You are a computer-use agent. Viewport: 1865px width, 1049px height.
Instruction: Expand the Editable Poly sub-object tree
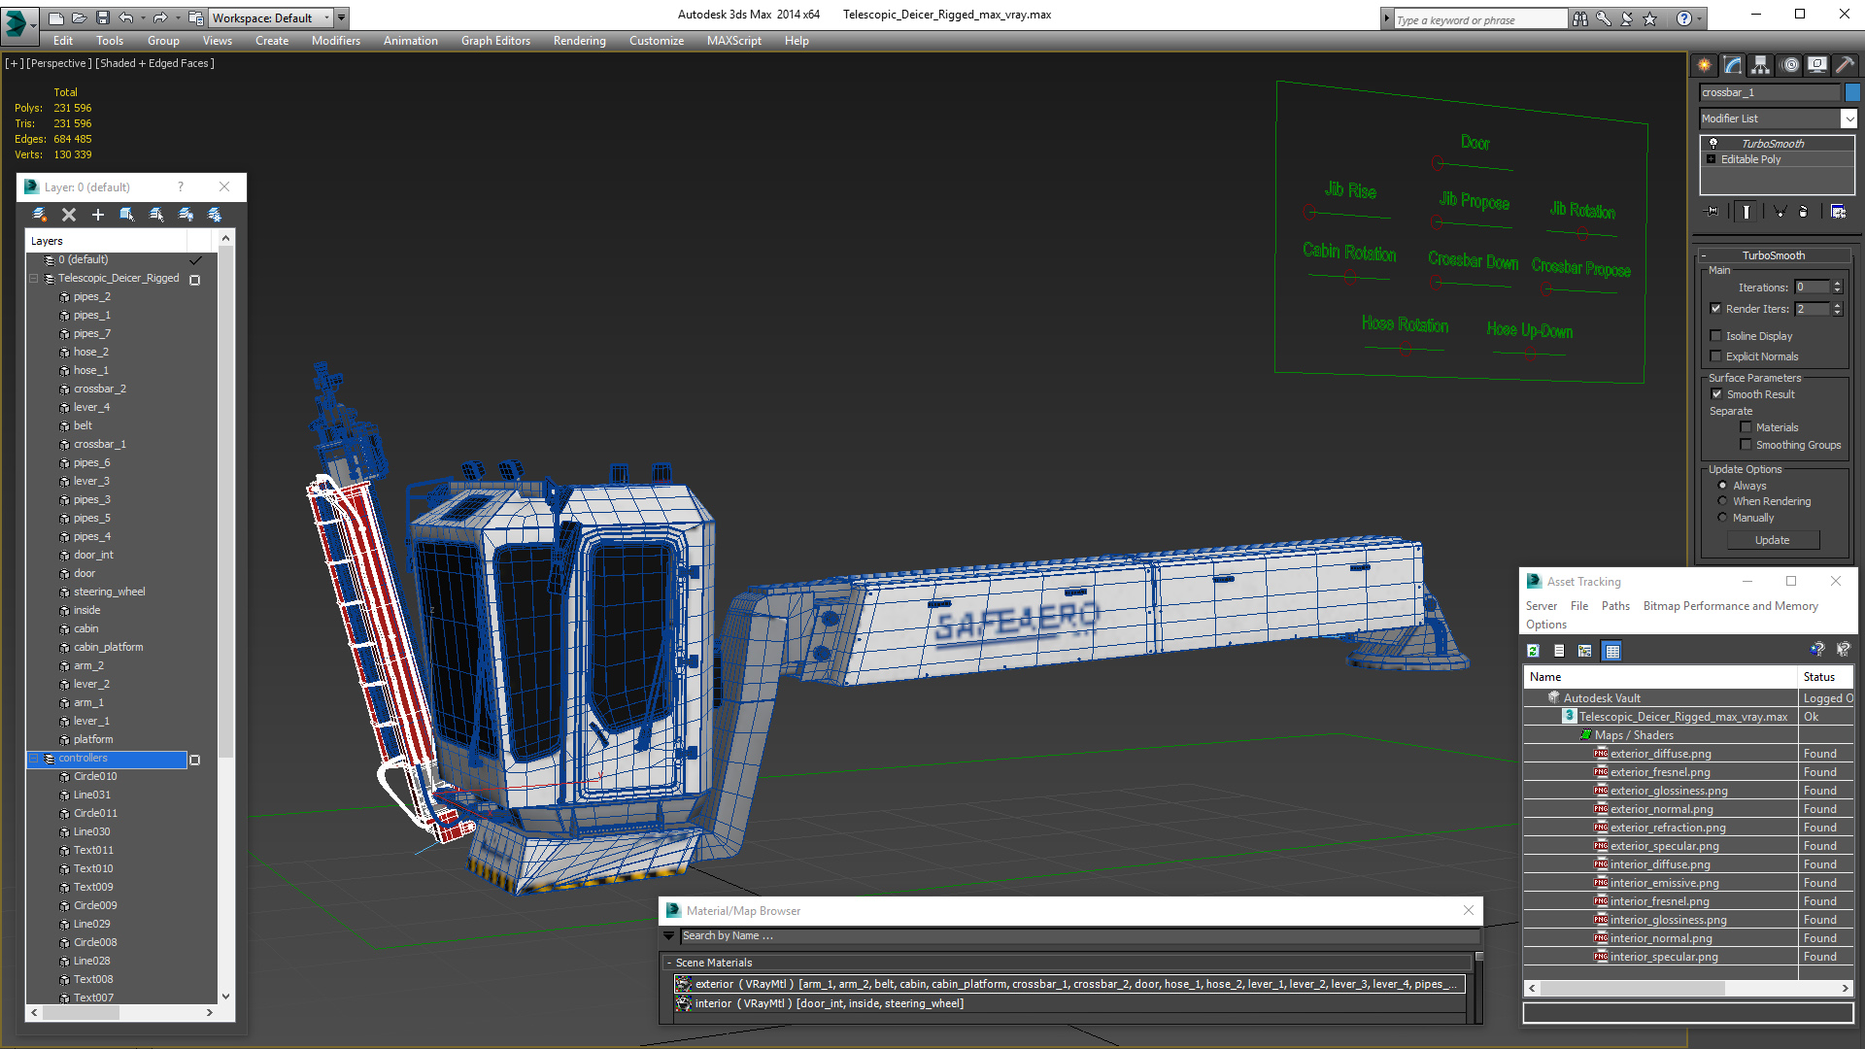coord(1712,159)
